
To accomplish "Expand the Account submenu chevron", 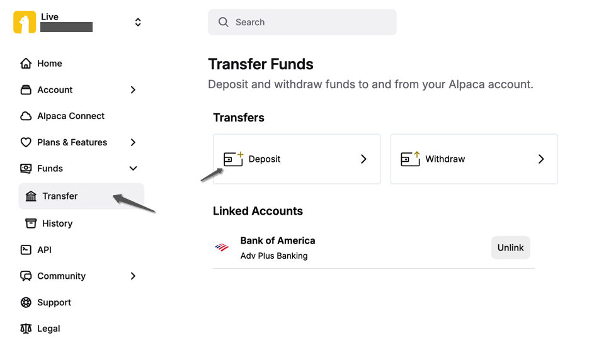I will coord(133,90).
